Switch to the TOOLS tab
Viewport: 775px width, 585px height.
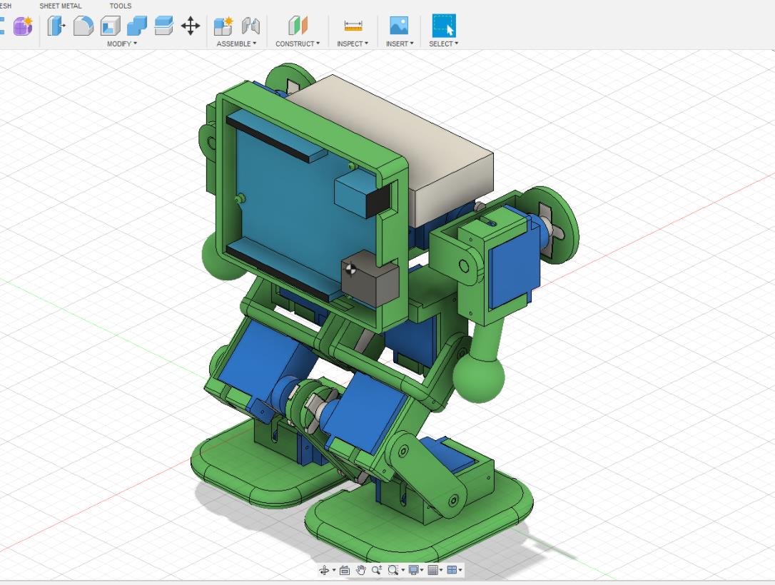[x=121, y=6]
